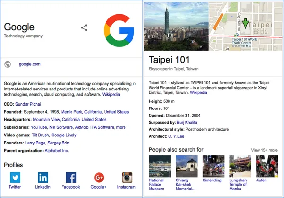Click the YouTube subsidiary link

pos(39,127)
